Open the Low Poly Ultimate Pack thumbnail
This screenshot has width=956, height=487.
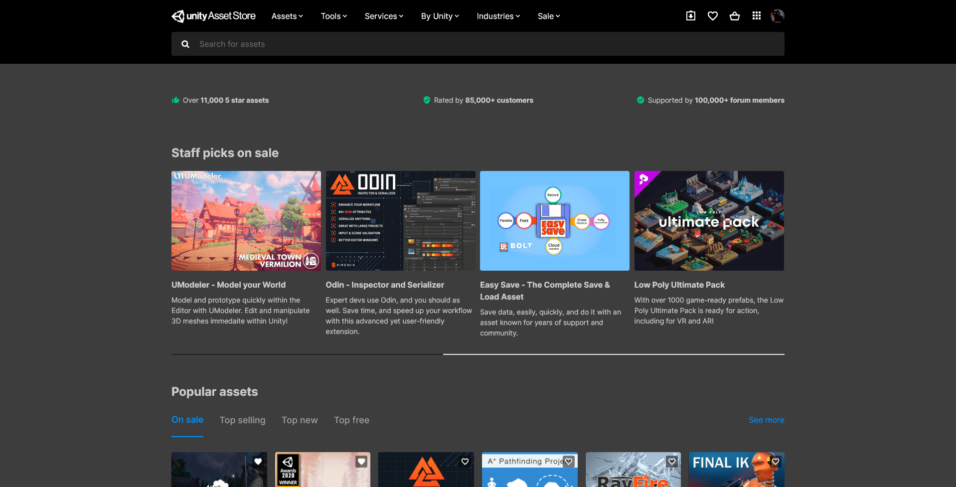coord(709,221)
